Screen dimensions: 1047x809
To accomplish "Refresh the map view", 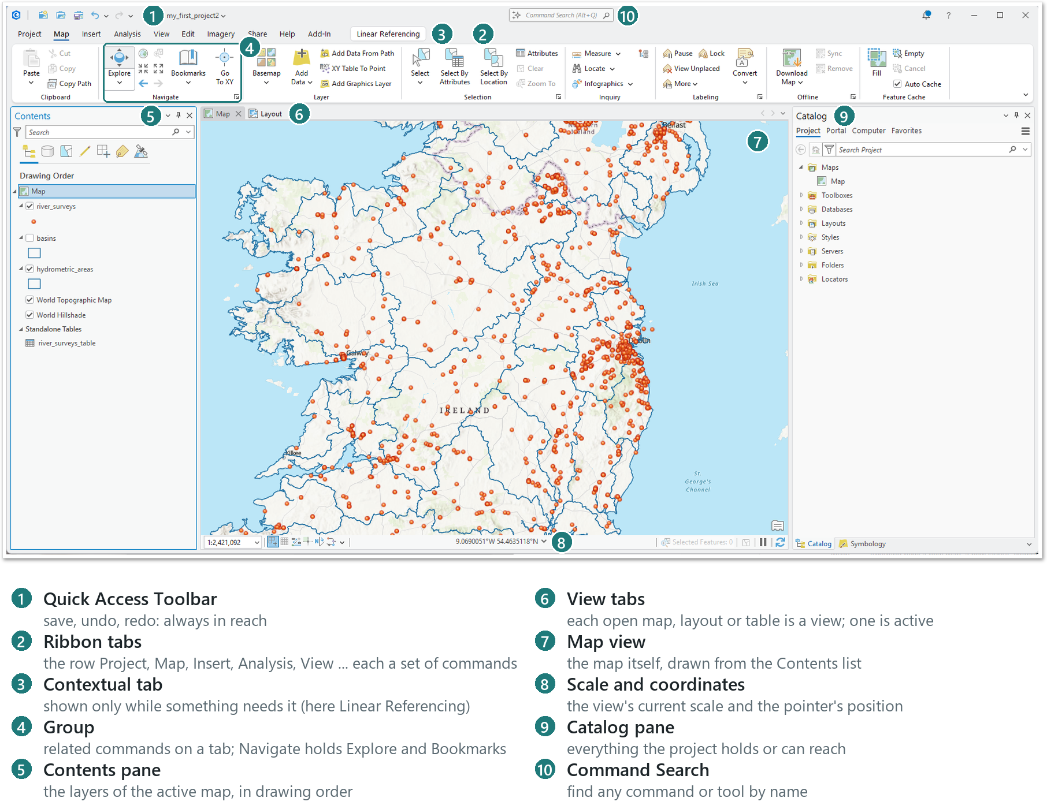I will click(x=780, y=542).
